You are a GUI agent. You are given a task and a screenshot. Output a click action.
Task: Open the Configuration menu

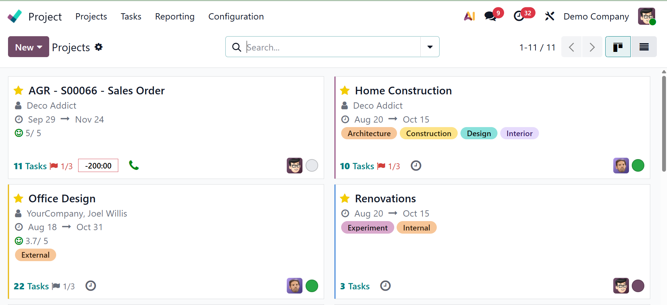click(x=236, y=16)
